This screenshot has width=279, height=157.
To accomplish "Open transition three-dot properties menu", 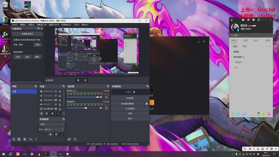I will click(x=62, y=134).
